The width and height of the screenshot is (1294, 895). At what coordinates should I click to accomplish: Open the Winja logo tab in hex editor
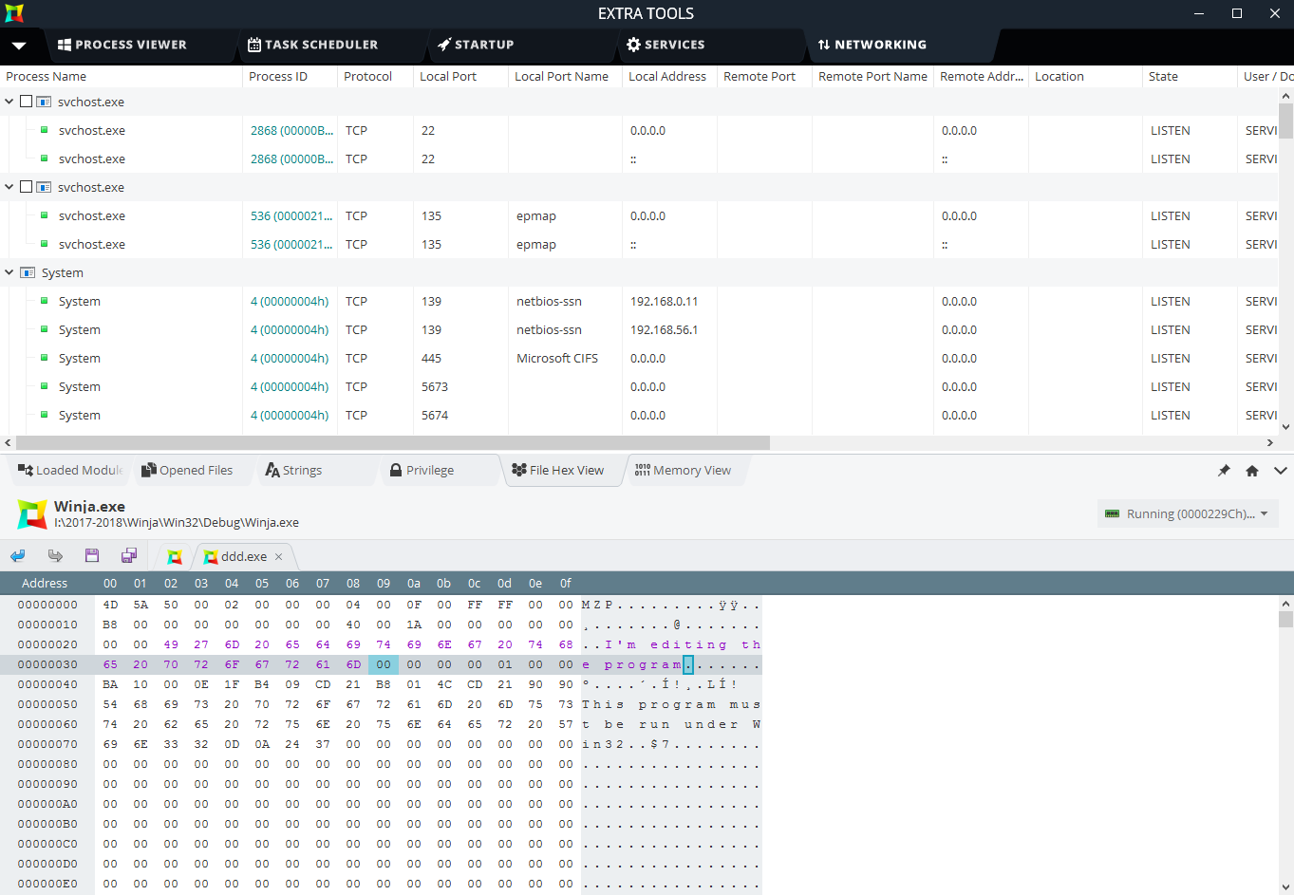point(175,557)
